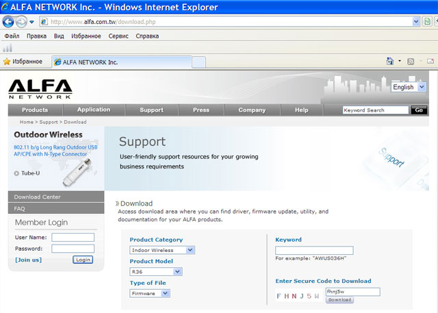Click the Home breadcrumb link
Screen dimensions: 438x313
point(26,122)
